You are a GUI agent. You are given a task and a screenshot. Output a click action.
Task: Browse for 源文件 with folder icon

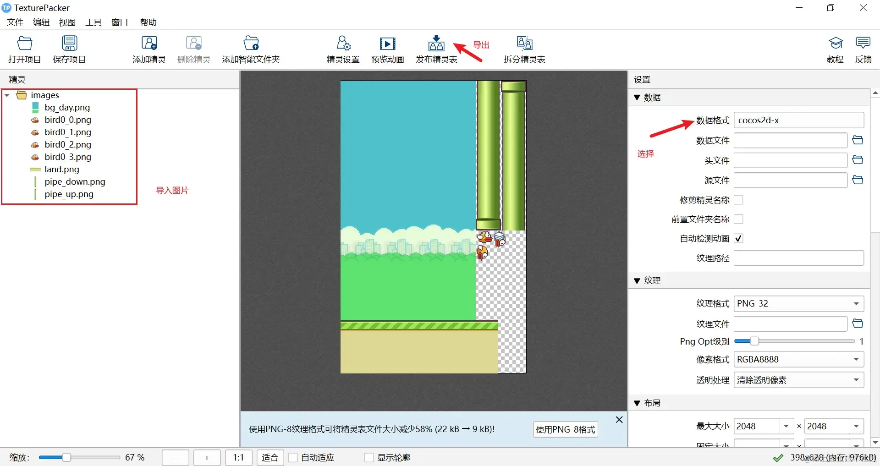coord(858,180)
